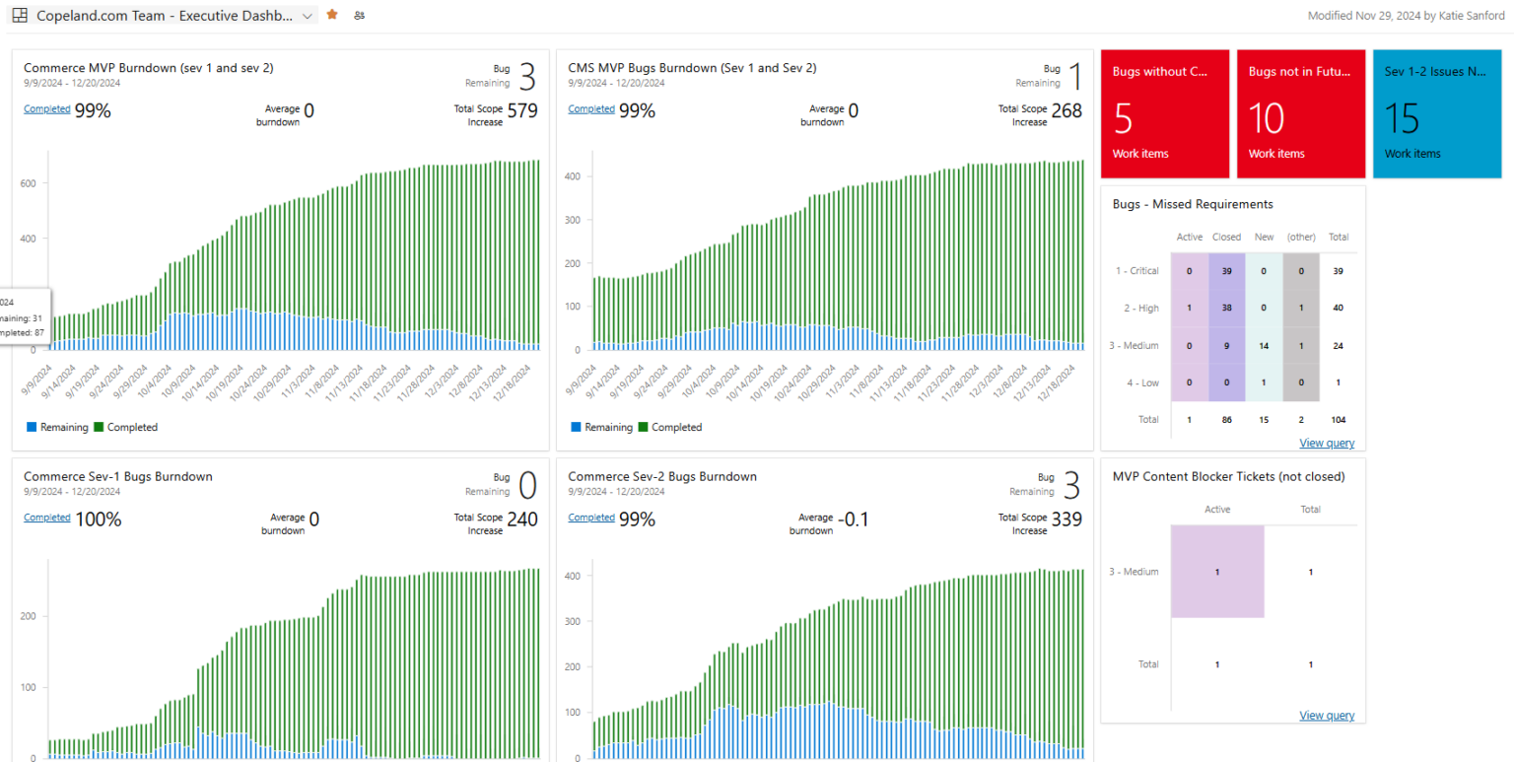Open View query under Bugs - Missed Requirements
The width and height of the screenshot is (1514, 762).
[x=1326, y=443]
